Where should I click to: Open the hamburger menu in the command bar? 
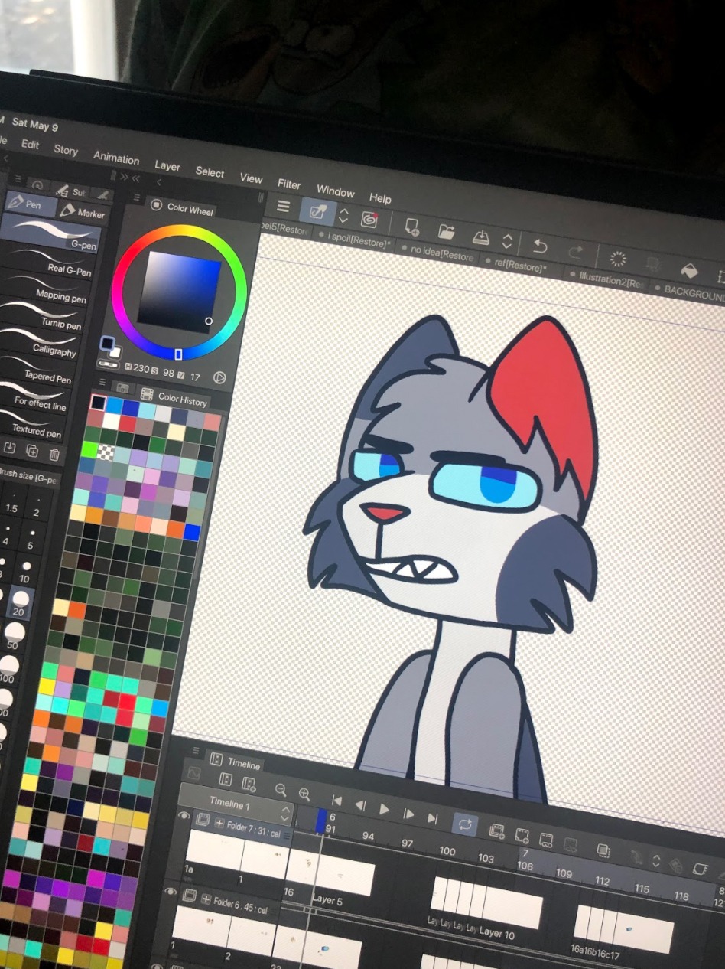coord(284,207)
